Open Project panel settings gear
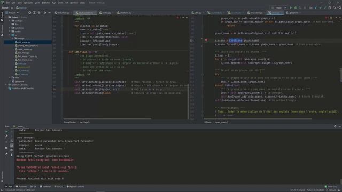Viewport: 342px width, 192px height. pos(45,13)
